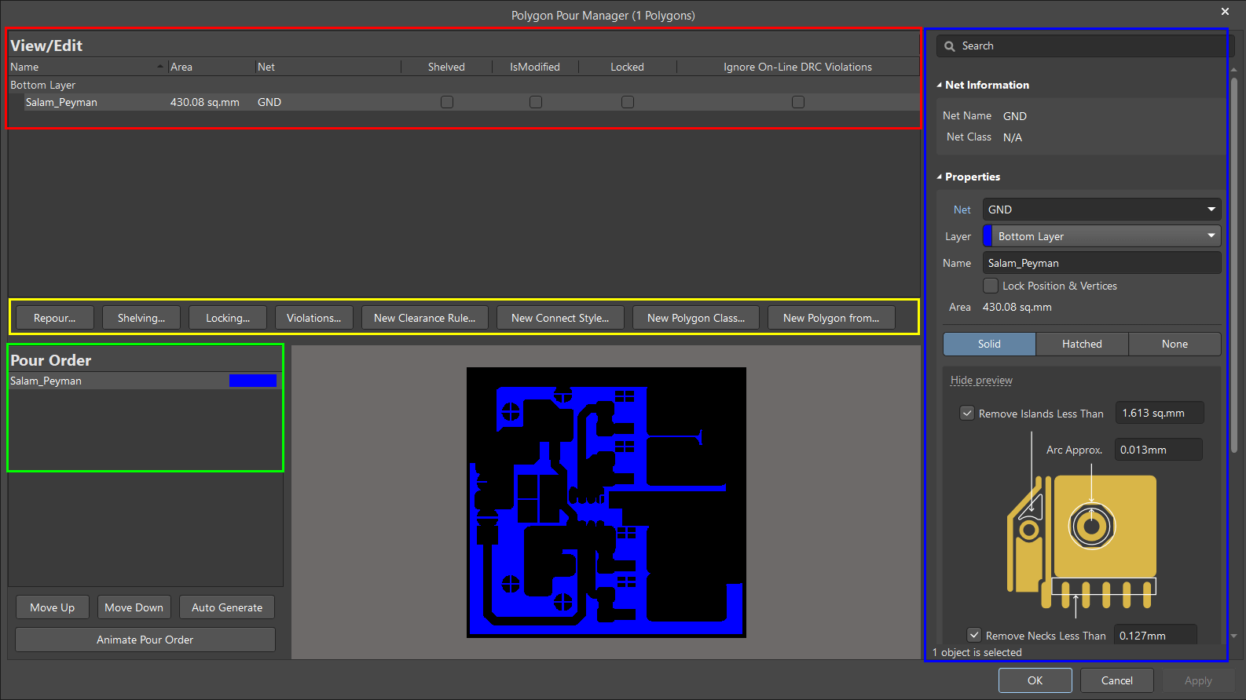Click the blue Salam_Peyman pour order swatch

[252, 381]
